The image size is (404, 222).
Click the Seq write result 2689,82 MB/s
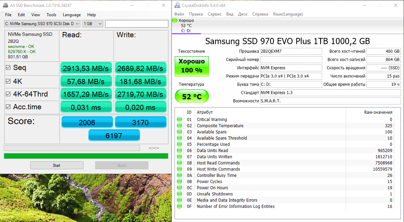(x=140, y=68)
